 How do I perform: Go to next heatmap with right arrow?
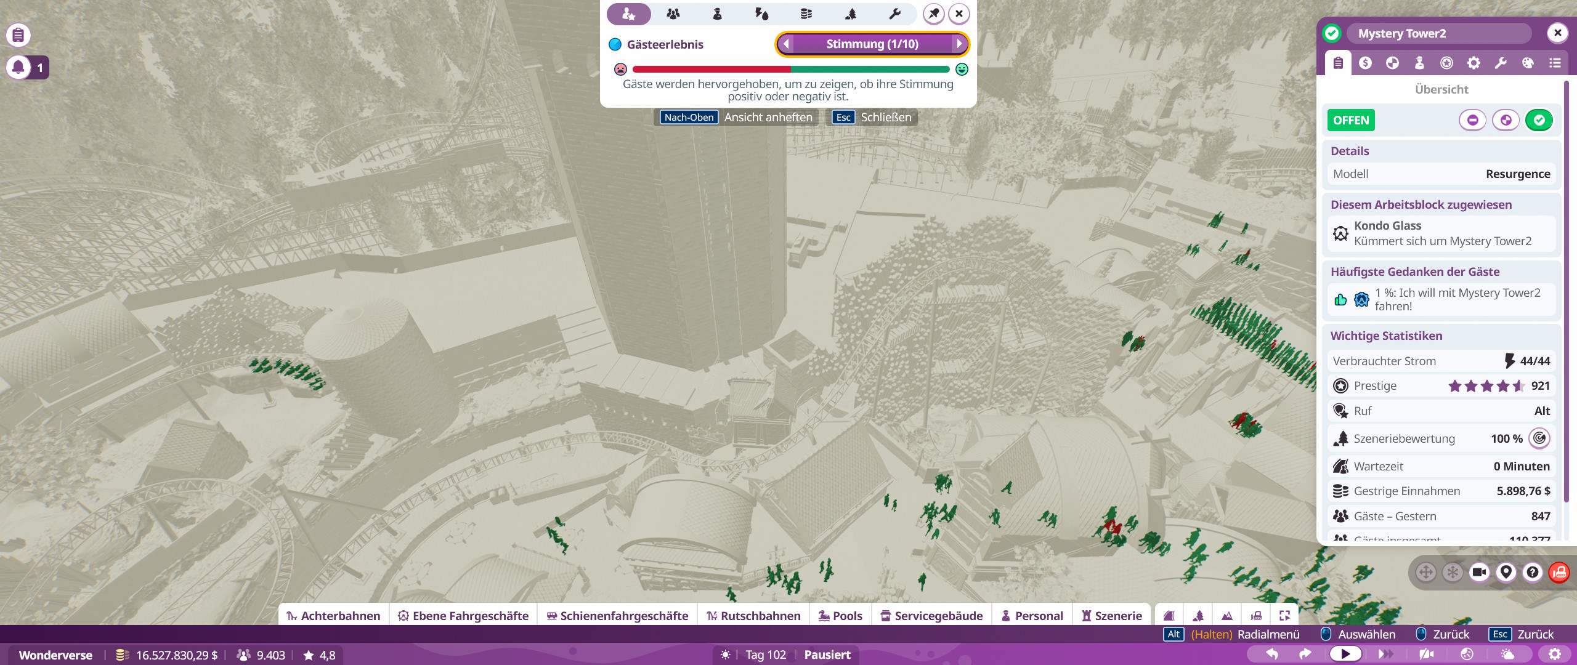(x=959, y=44)
